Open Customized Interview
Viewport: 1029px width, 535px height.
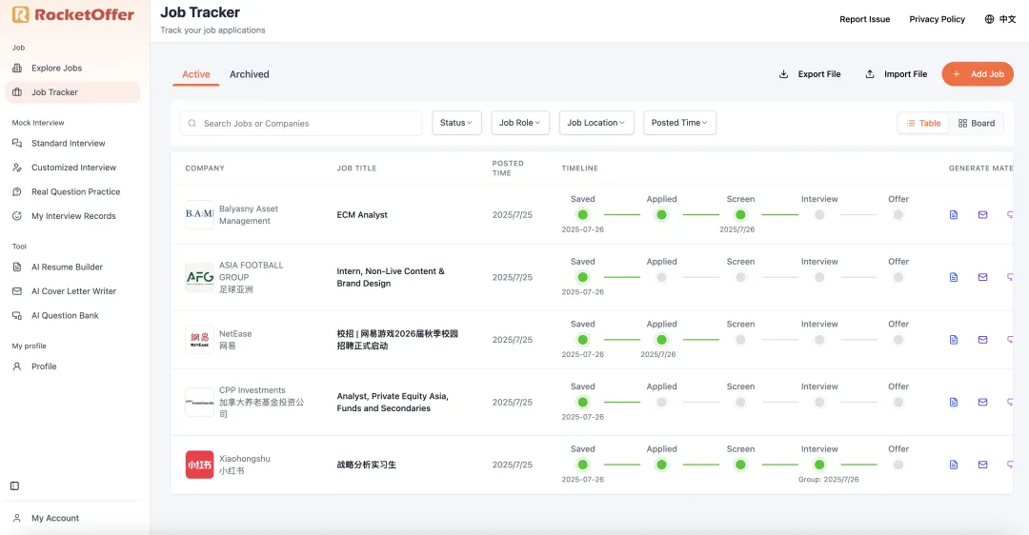(x=73, y=168)
